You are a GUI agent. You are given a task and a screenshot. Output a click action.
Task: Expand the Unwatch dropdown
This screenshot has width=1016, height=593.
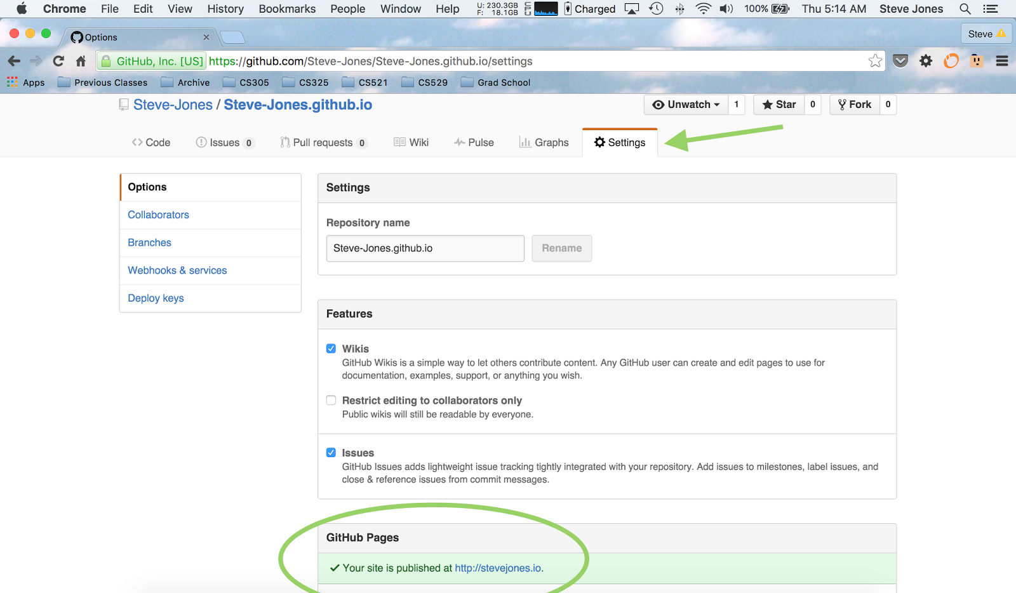pyautogui.click(x=686, y=105)
